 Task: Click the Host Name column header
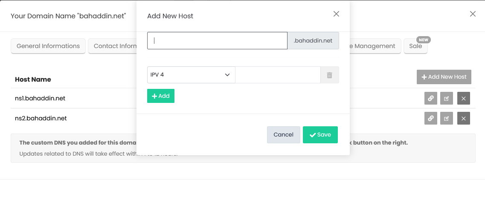[x=33, y=79]
